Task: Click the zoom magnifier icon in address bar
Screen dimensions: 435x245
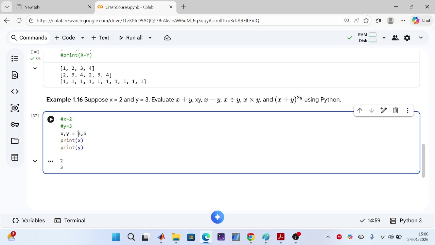Action: point(347,20)
